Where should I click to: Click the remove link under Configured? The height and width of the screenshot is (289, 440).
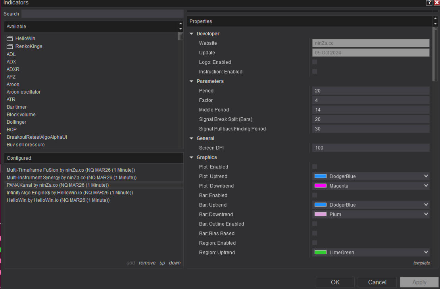147,263
